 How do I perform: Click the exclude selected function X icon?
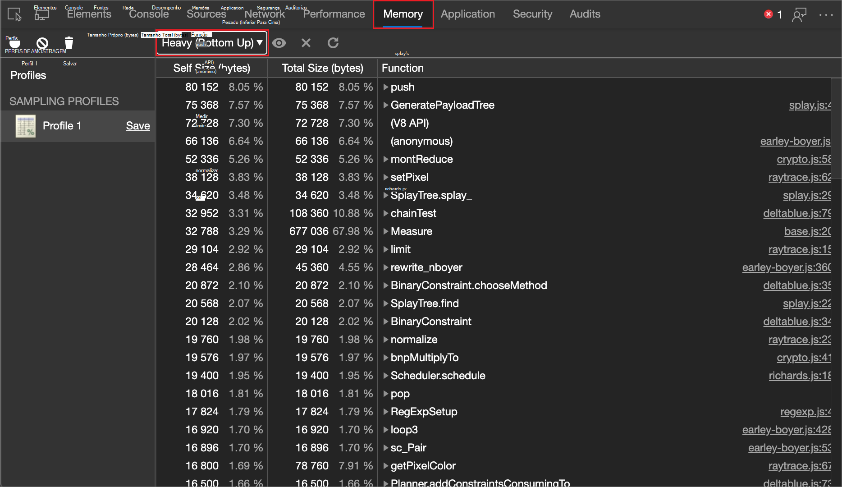[x=306, y=43]
